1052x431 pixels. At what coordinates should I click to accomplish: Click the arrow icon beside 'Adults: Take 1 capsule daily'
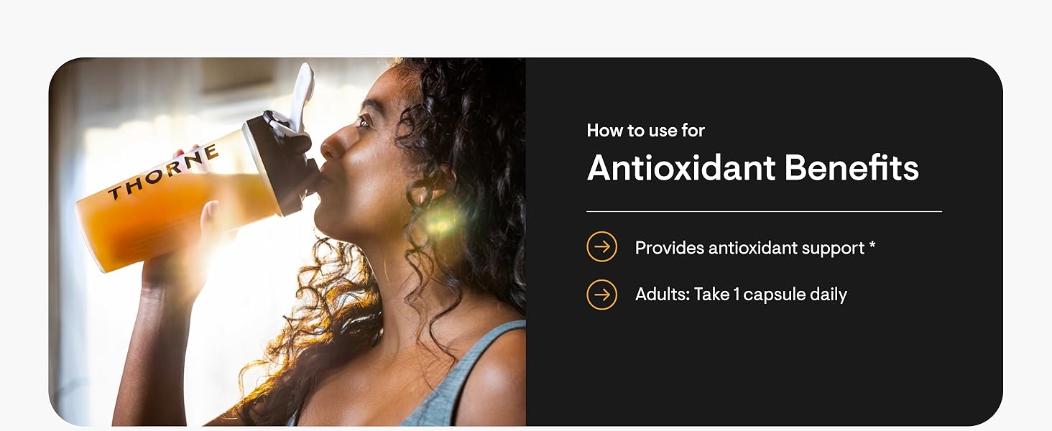[602, 295]
